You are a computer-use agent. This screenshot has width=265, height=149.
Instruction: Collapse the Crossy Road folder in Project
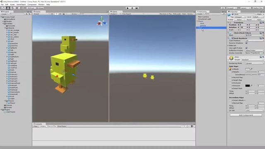coord(1,17)
